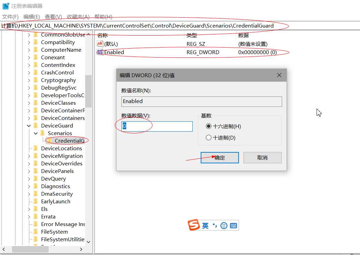Open the 文件(F) menu
This screenshot has height=255, width=360.
(10, 17)
